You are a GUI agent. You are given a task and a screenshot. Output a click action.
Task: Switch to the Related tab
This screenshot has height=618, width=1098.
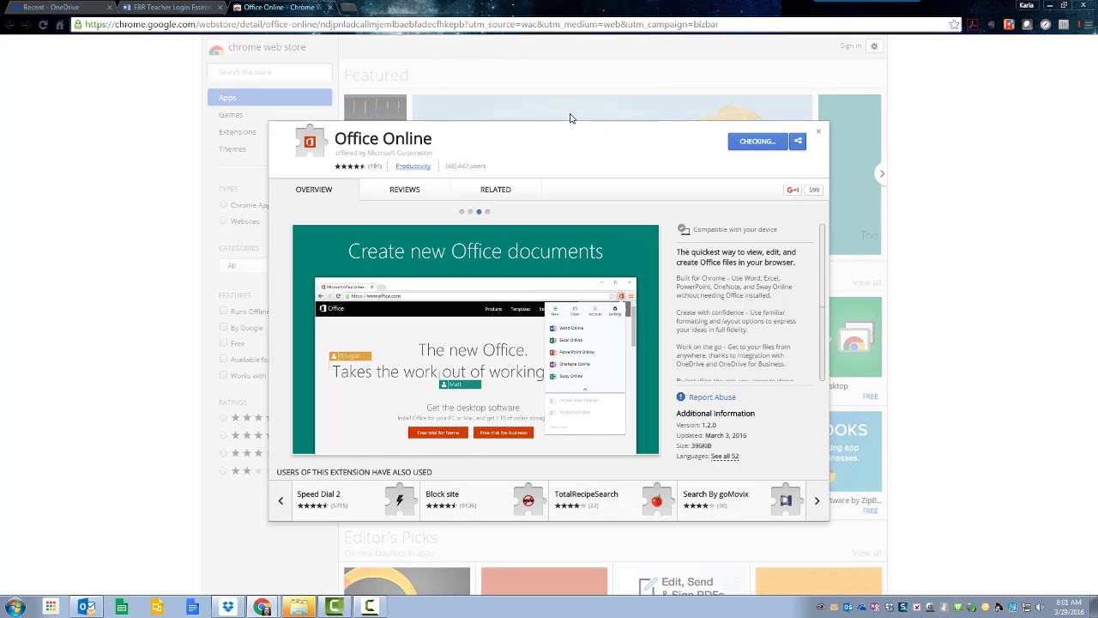[496, 190]
